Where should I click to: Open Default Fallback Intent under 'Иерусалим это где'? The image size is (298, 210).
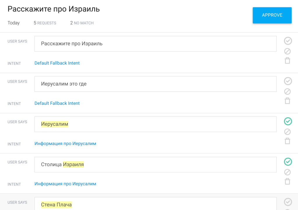[x=57, y=103]
